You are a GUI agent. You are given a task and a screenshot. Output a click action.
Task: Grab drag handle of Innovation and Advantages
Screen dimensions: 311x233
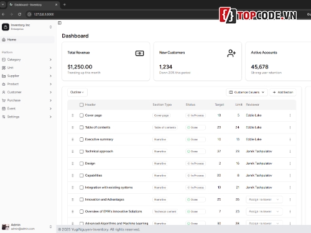click(x=73, y=199)
